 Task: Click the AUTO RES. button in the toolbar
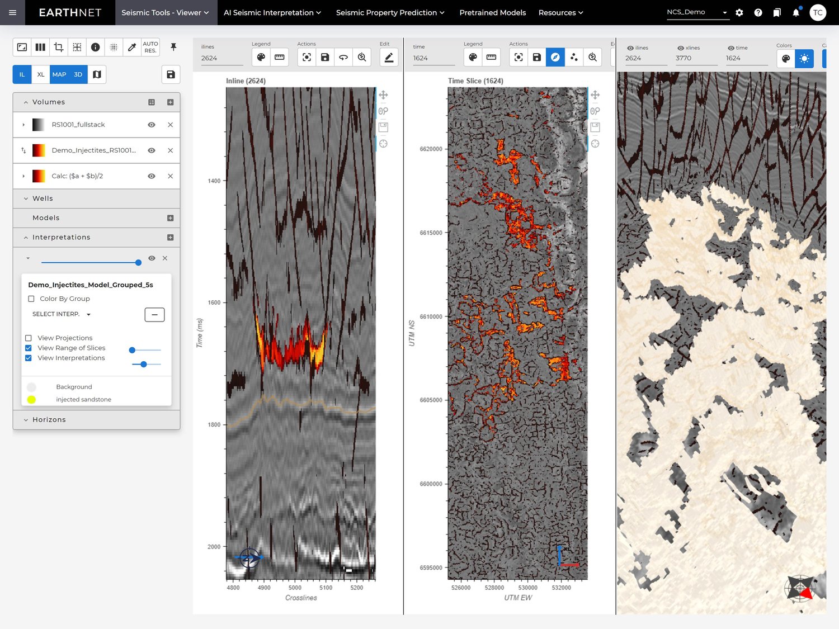pyautogui.click(x=150, y=47)
